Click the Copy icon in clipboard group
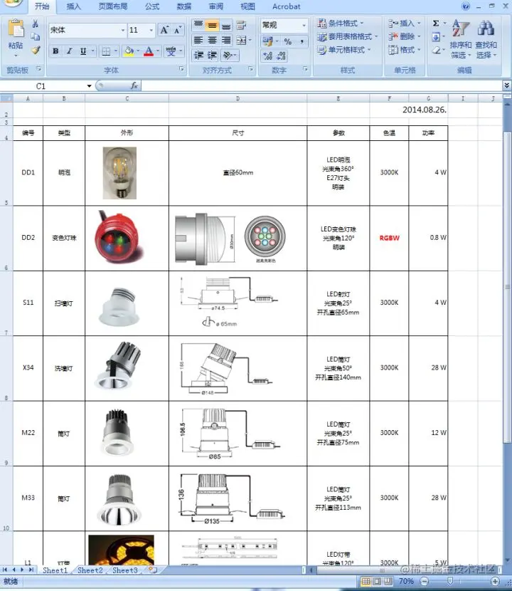 point(35,36)
